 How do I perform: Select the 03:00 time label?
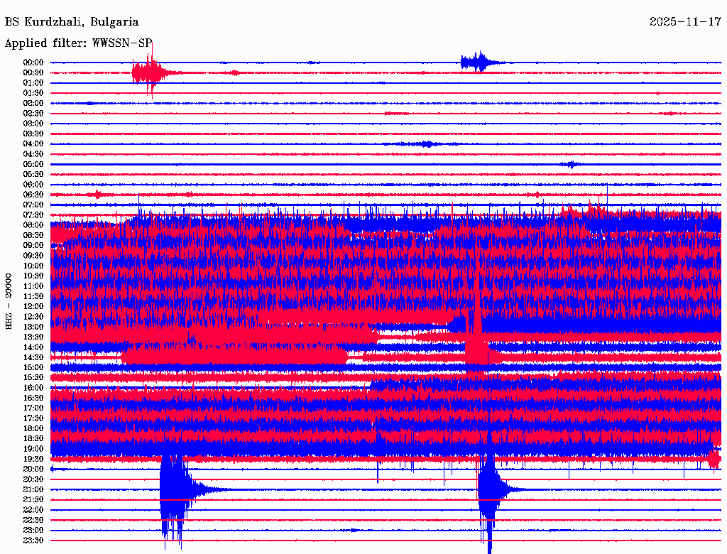click(x=33, y=124)
